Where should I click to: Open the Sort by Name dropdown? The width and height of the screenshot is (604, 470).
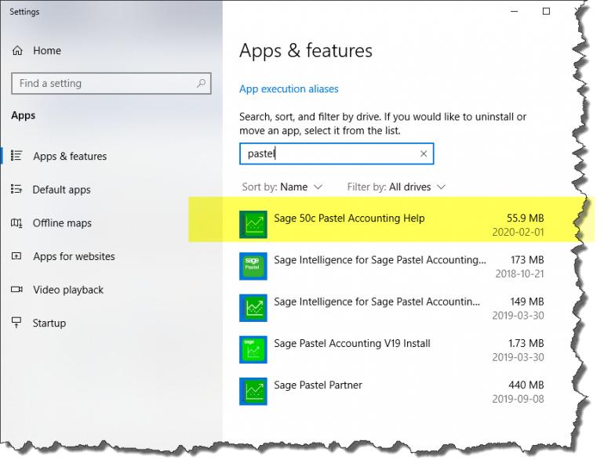click(282, 187)
